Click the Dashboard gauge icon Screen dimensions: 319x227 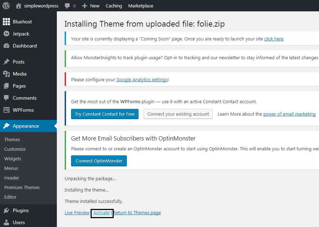click(x=6, y=46)
